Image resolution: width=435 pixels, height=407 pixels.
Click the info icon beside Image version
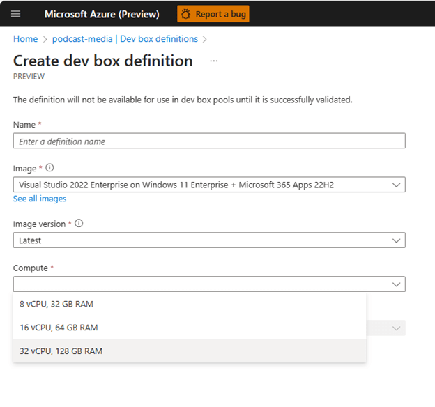(79, 224)
